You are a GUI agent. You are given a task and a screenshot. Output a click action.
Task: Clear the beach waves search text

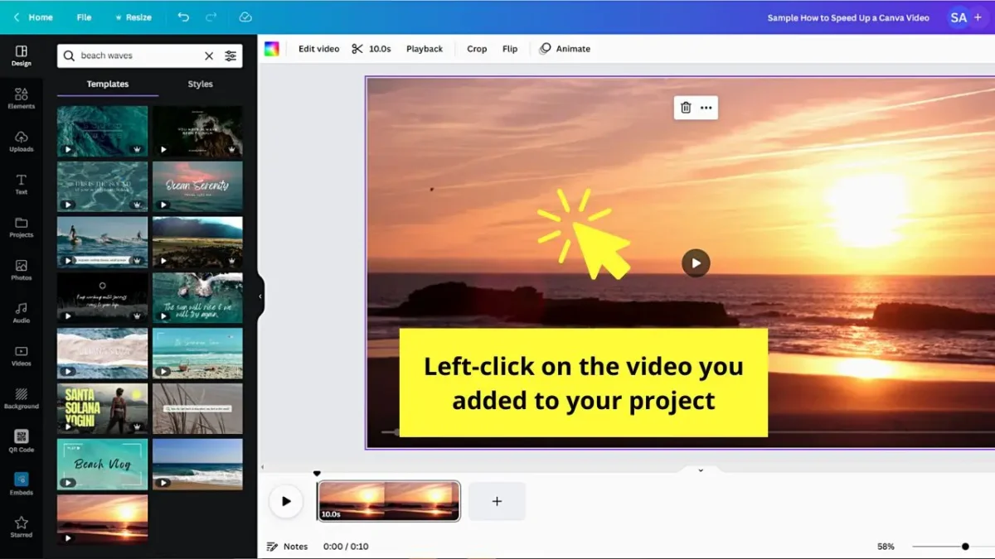(x=209, y=55)
